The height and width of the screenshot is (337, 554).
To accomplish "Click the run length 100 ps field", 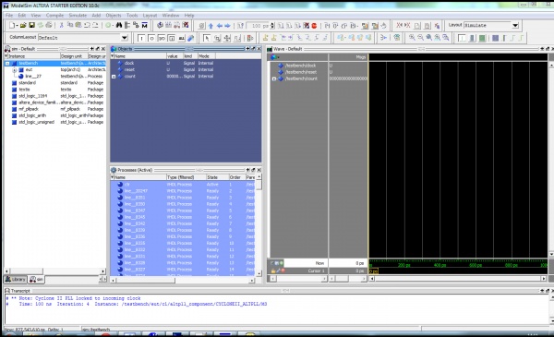I will coord(258,26).
